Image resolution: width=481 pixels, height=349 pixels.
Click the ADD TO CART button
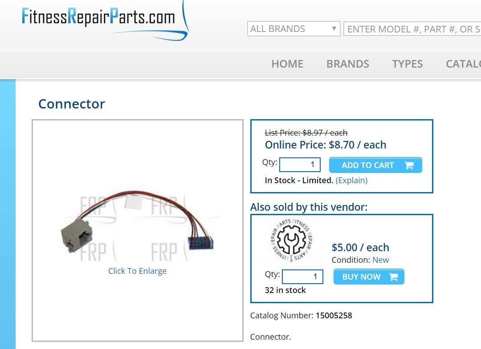point(375,165)
